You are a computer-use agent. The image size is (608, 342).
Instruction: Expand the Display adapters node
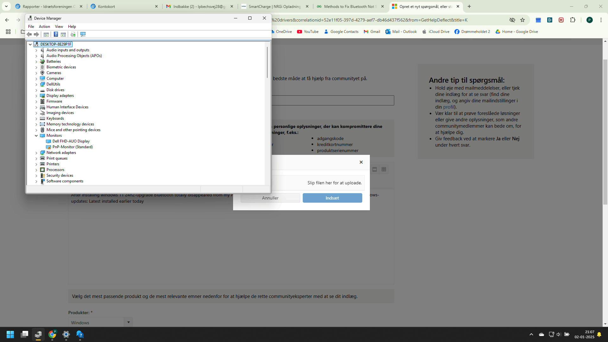36,96
